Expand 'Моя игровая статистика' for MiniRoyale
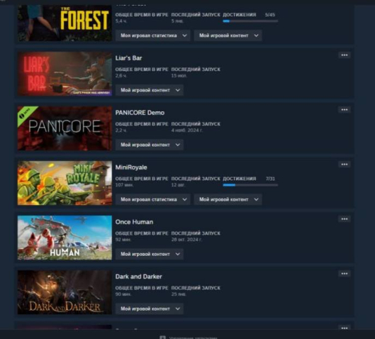Viewport: 375px width, 339px height. pyautogui.click(x=153, y=199)
